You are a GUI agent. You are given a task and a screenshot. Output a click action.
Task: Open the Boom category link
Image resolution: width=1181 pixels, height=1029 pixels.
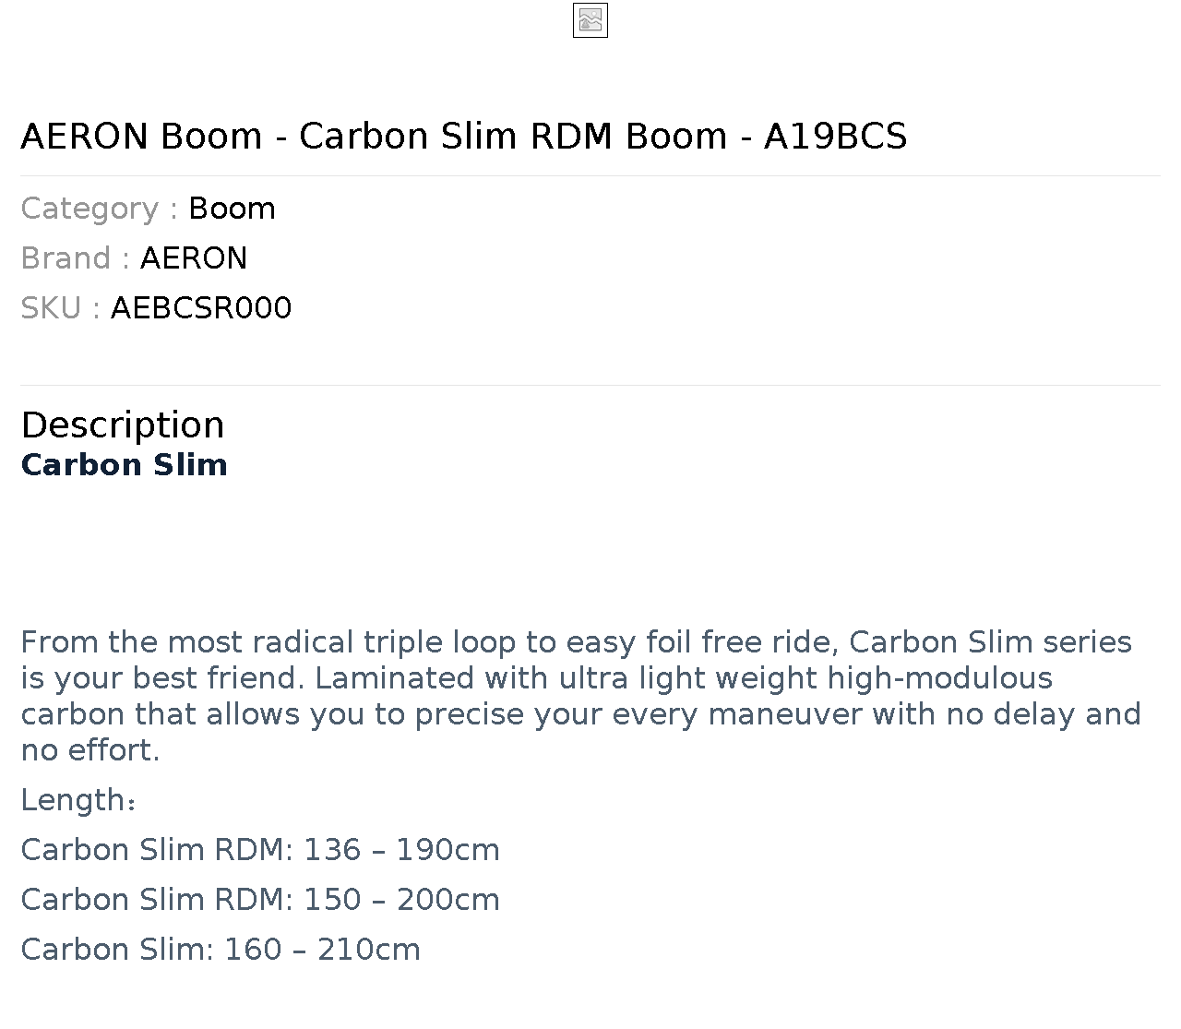point(232,209)
